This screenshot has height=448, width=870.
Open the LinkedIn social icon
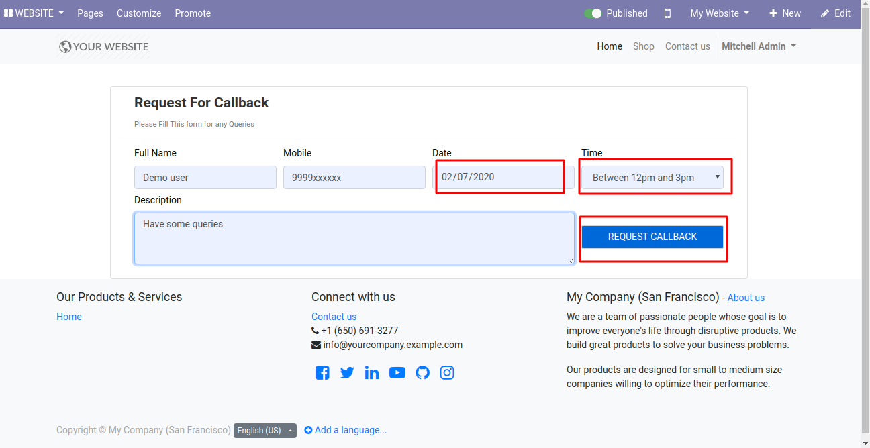click(x=372, y=372)
